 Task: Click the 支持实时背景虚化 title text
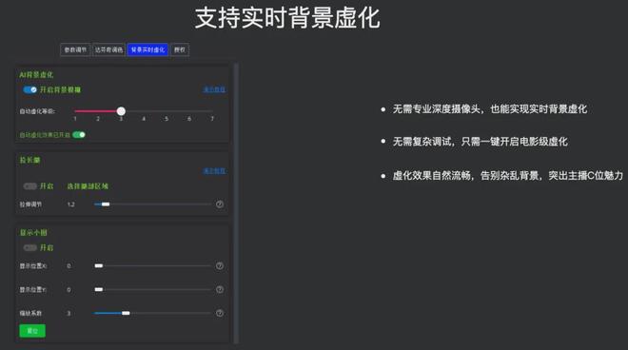pos(287,18)
